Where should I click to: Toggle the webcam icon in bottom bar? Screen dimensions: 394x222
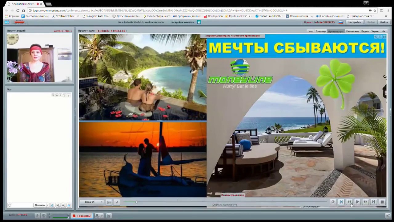tap(44, 216)
